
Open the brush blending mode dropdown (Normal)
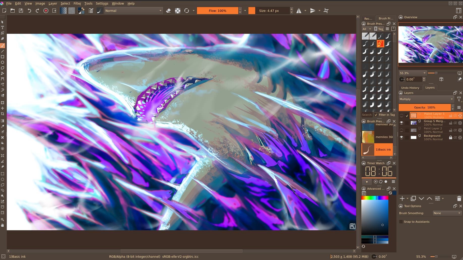tap(134, 11)
